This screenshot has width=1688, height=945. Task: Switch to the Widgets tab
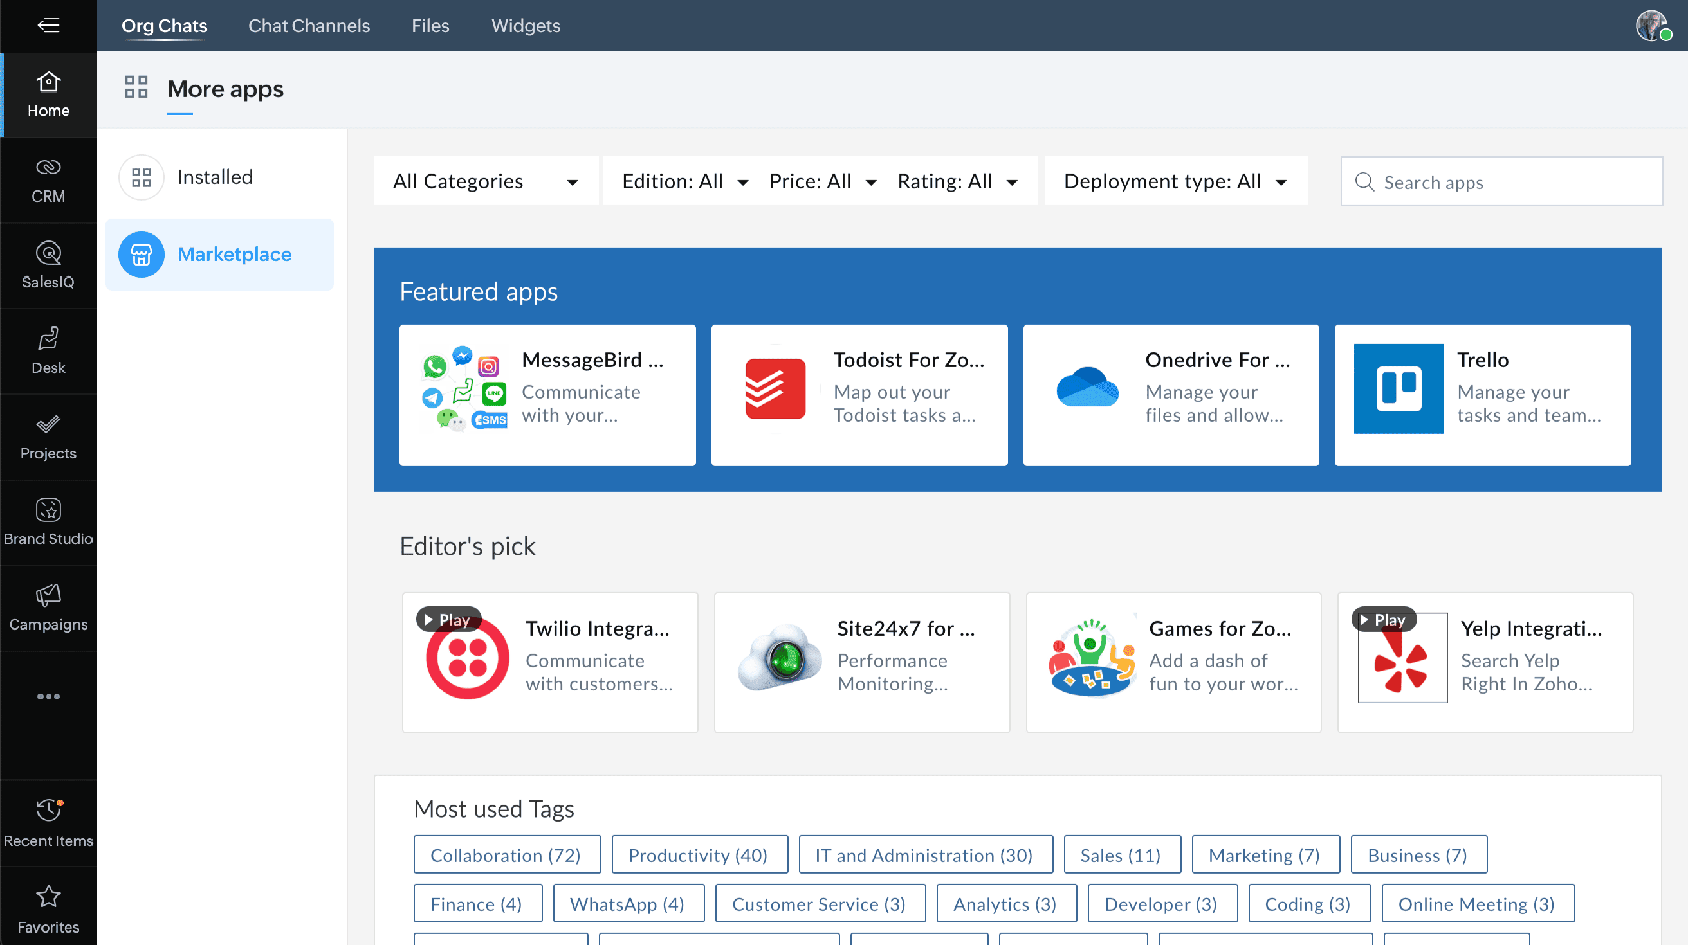tap(526, 26)
